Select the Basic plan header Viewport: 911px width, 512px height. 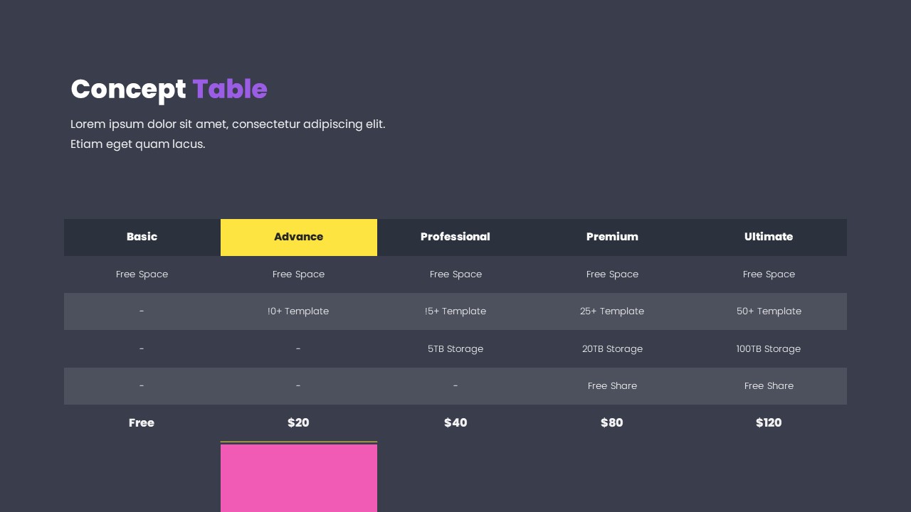[x=142, y=237]
